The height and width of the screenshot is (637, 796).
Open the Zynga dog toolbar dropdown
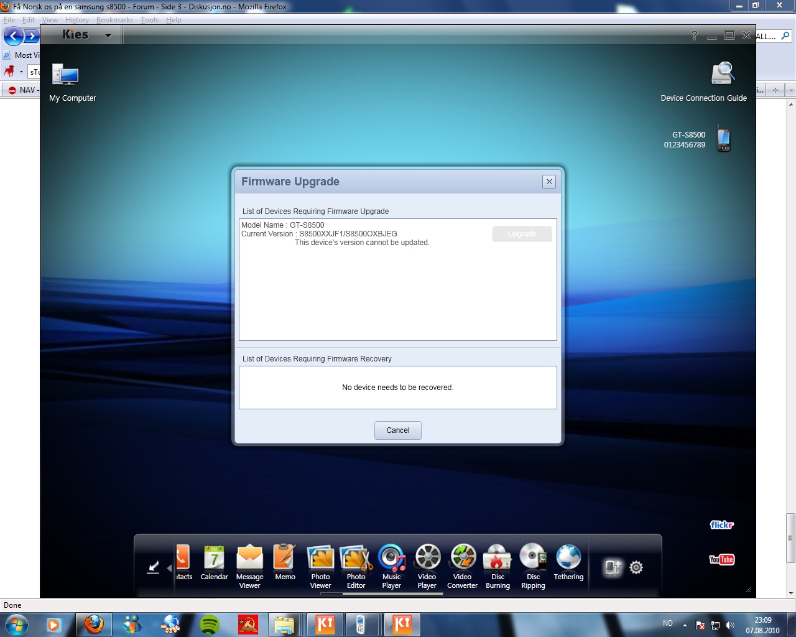tap(21, 72)
